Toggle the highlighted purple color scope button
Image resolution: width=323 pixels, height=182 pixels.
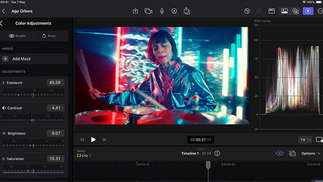[308, 11]
